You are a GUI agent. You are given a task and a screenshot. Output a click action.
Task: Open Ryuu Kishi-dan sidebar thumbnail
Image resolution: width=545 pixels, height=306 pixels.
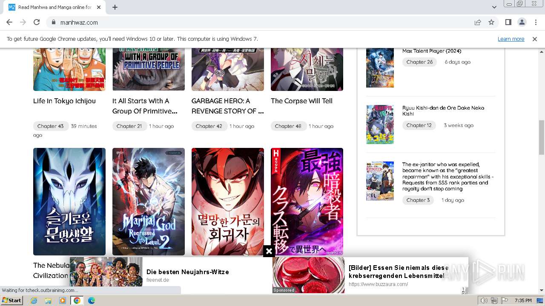380,125
